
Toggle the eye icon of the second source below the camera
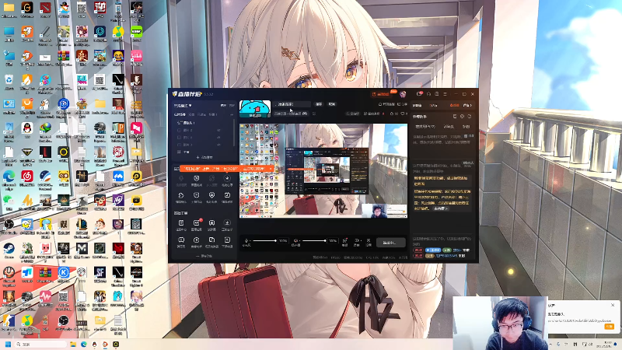click(218, 138)
